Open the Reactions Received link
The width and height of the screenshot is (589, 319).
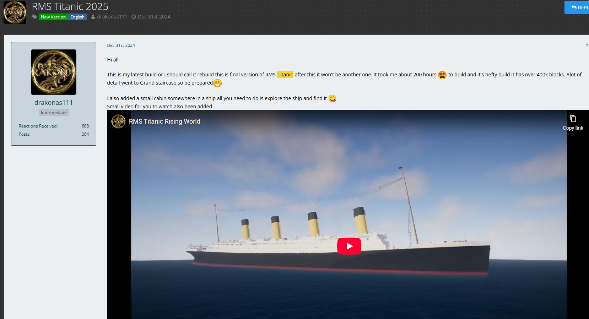(x=38, y=126)
